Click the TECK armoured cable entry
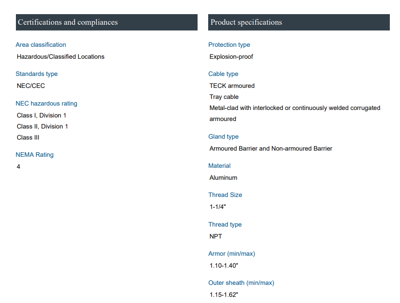 [x=232, y=86]
